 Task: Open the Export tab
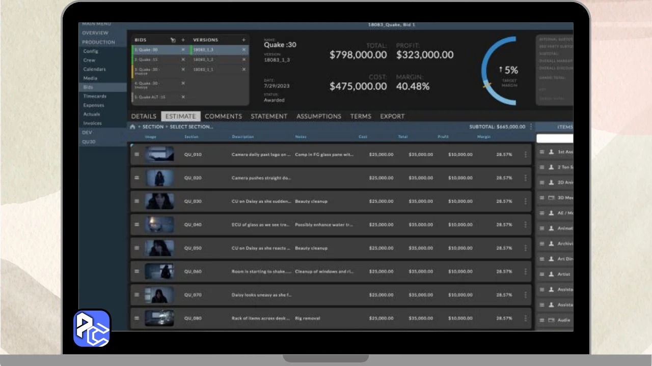392,116
